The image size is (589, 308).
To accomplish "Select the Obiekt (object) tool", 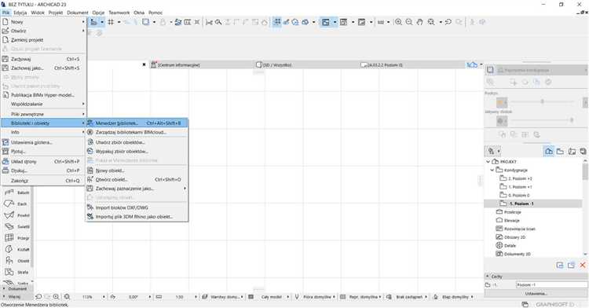I will (x=17, y=261).
